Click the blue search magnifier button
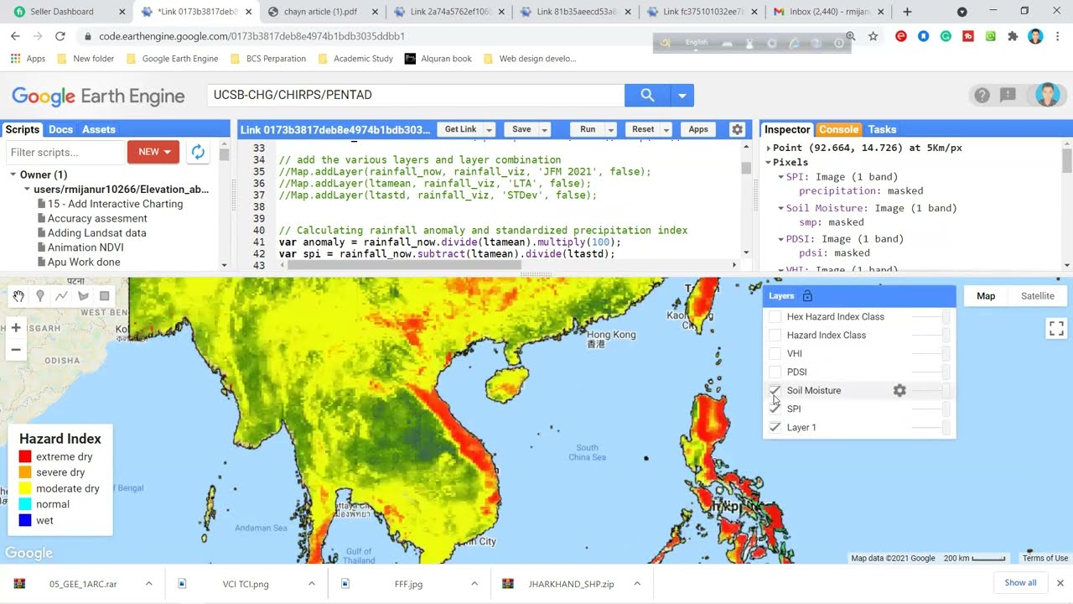1073x604 pixels. [x=647, y=95]
